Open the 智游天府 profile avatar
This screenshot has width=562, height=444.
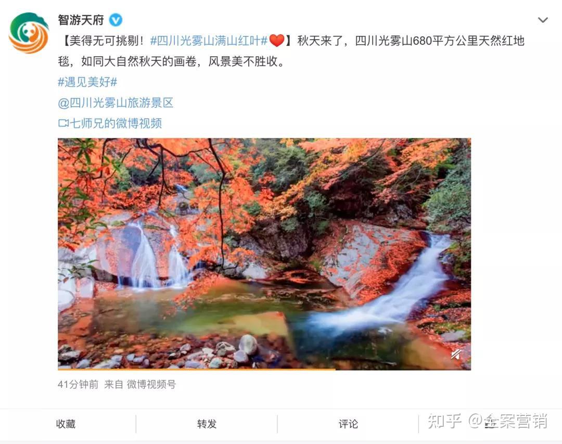29,33
